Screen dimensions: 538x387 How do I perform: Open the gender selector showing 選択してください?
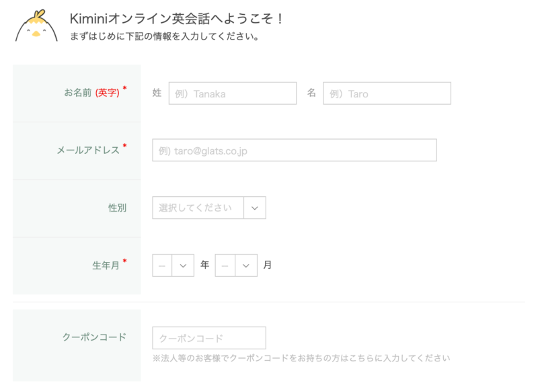click(x=198, y=208)
